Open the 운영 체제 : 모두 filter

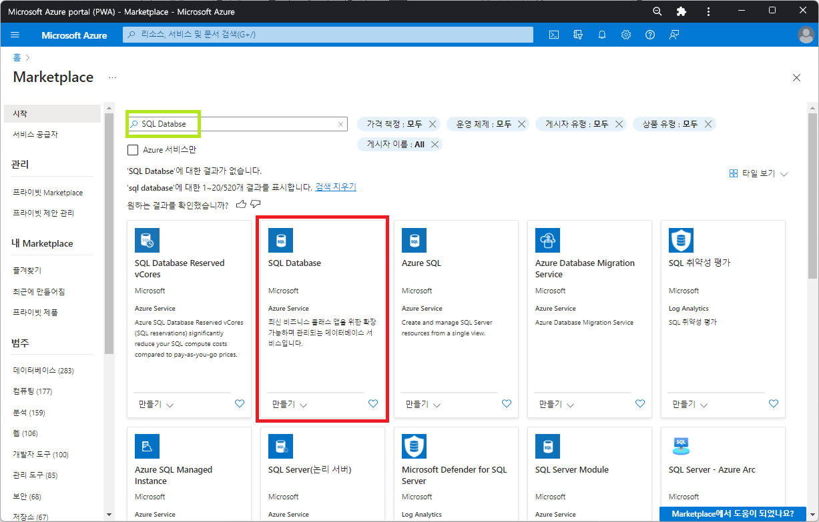click(484, 124)
